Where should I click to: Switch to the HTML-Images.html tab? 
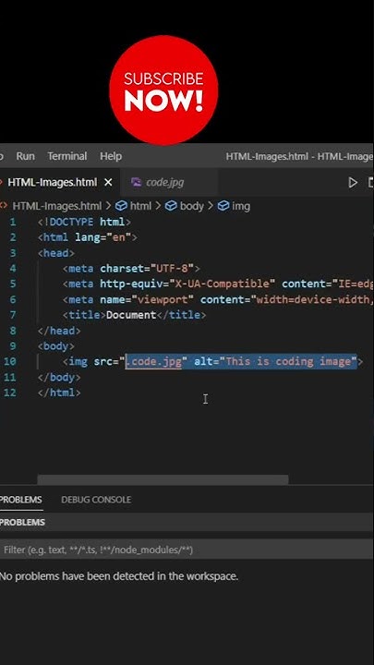(53, 182)
